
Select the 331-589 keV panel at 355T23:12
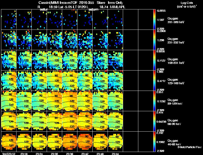point(9,20)
